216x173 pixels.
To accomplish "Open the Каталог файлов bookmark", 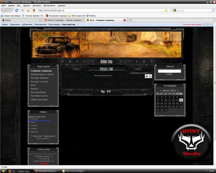I will (33, 16).
